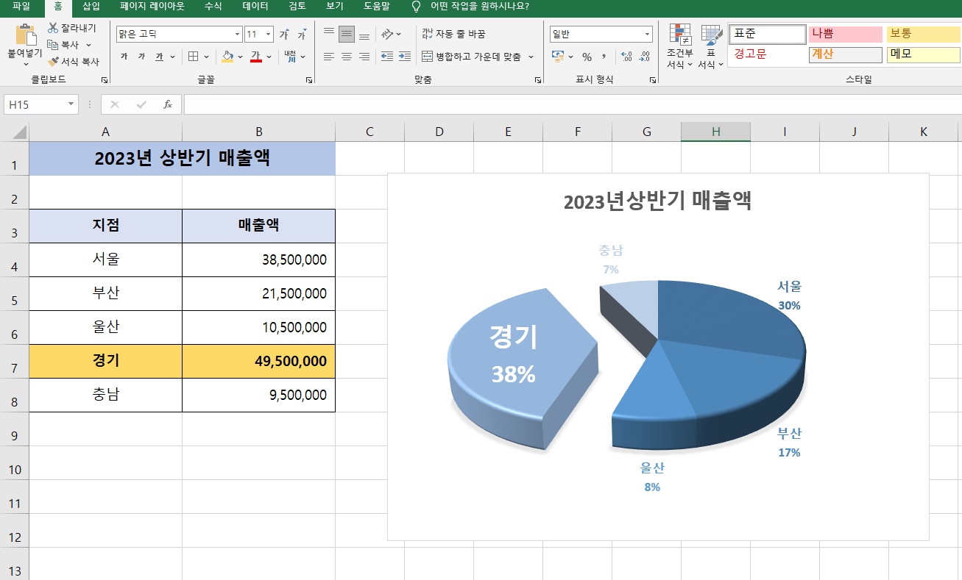This screenshot has width=962, height=580.
Task: Apply comma style format
Action: 604,57
